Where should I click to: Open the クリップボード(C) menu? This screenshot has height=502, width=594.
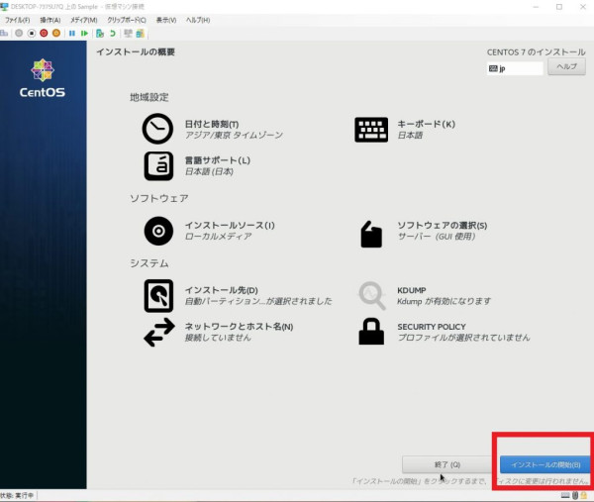tap(126, 20)
